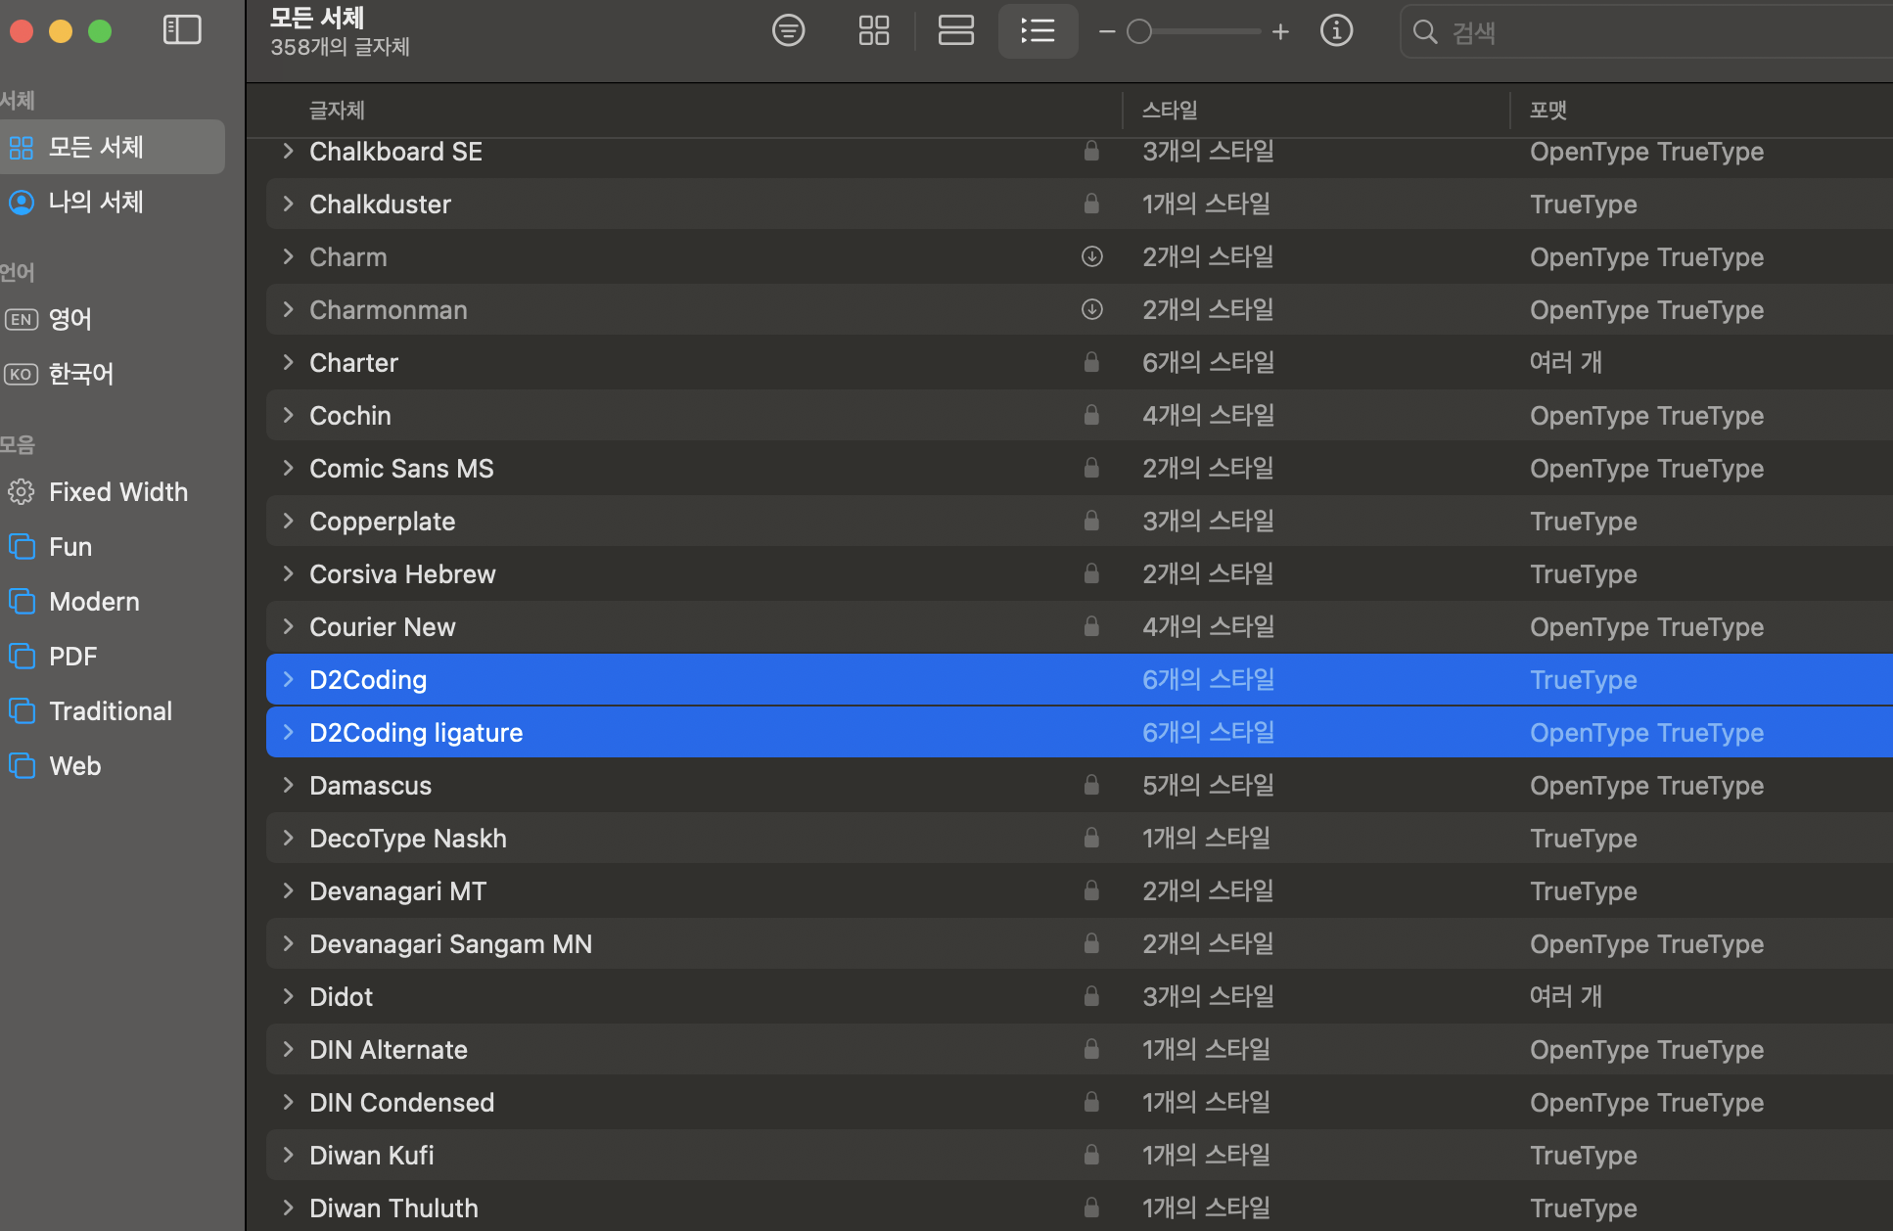Select the Diwan Thuluth font row
Viewport: 1893px width, 1231px height.
point(1080,1208)
